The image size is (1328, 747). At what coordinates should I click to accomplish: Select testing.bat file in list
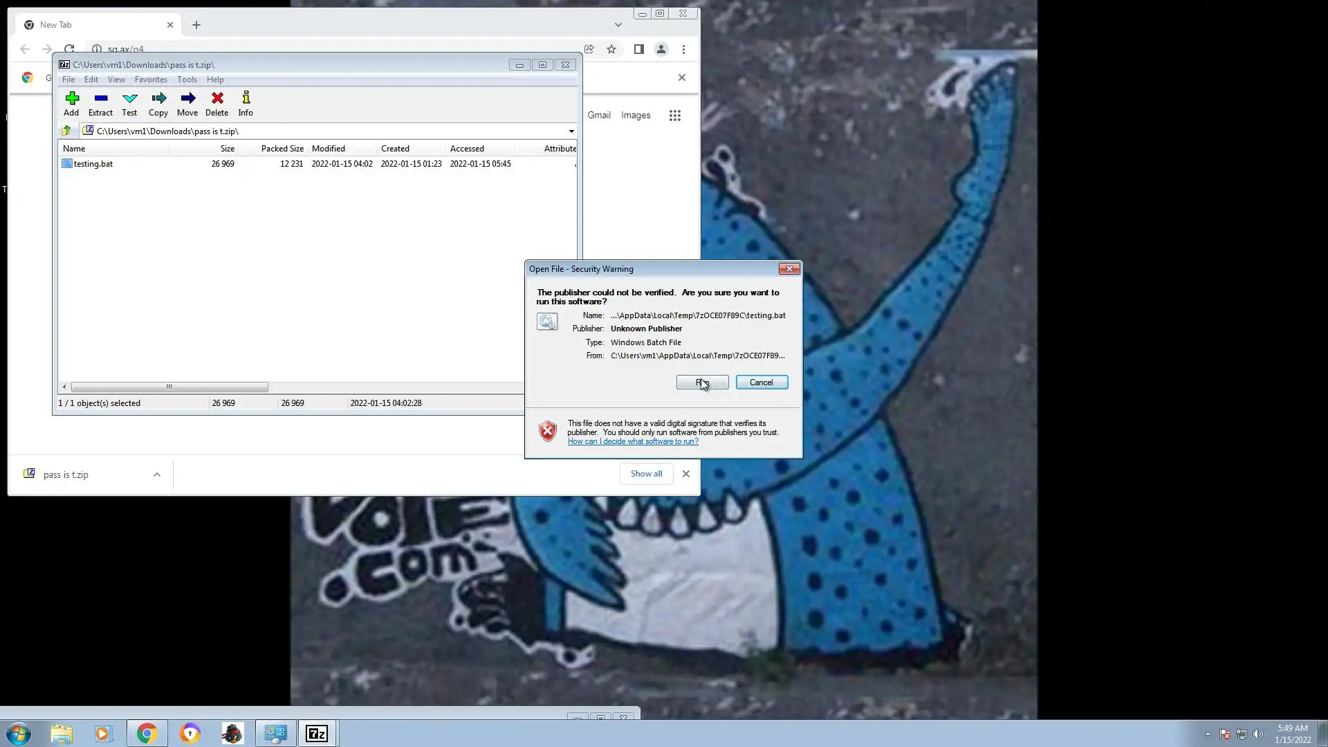93,164
